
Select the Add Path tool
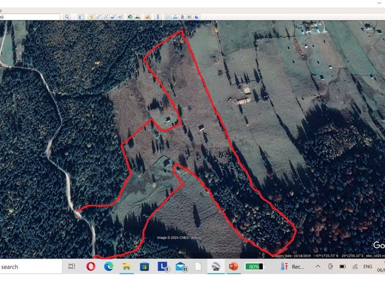click(x=106, y=17)
